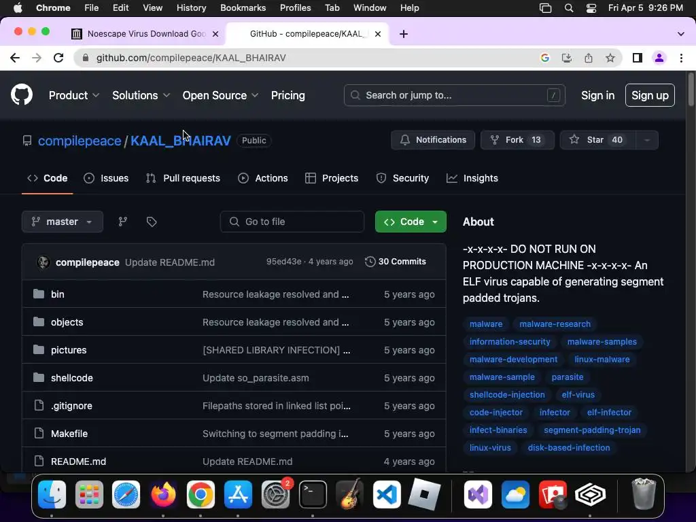This screenshot has width=696, height=522.
Task: Open Chrome profile avatar
Action: click(659, 58)
